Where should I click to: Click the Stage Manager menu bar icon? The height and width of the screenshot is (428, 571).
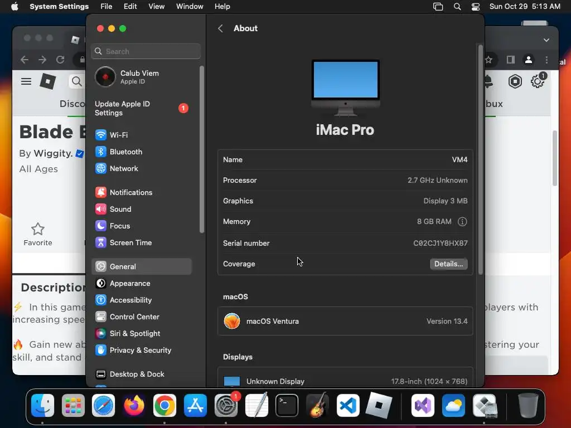[x=438, y=7]
